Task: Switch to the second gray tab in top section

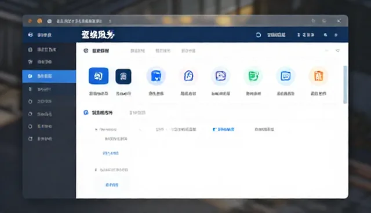Action: tap(163, 50)
